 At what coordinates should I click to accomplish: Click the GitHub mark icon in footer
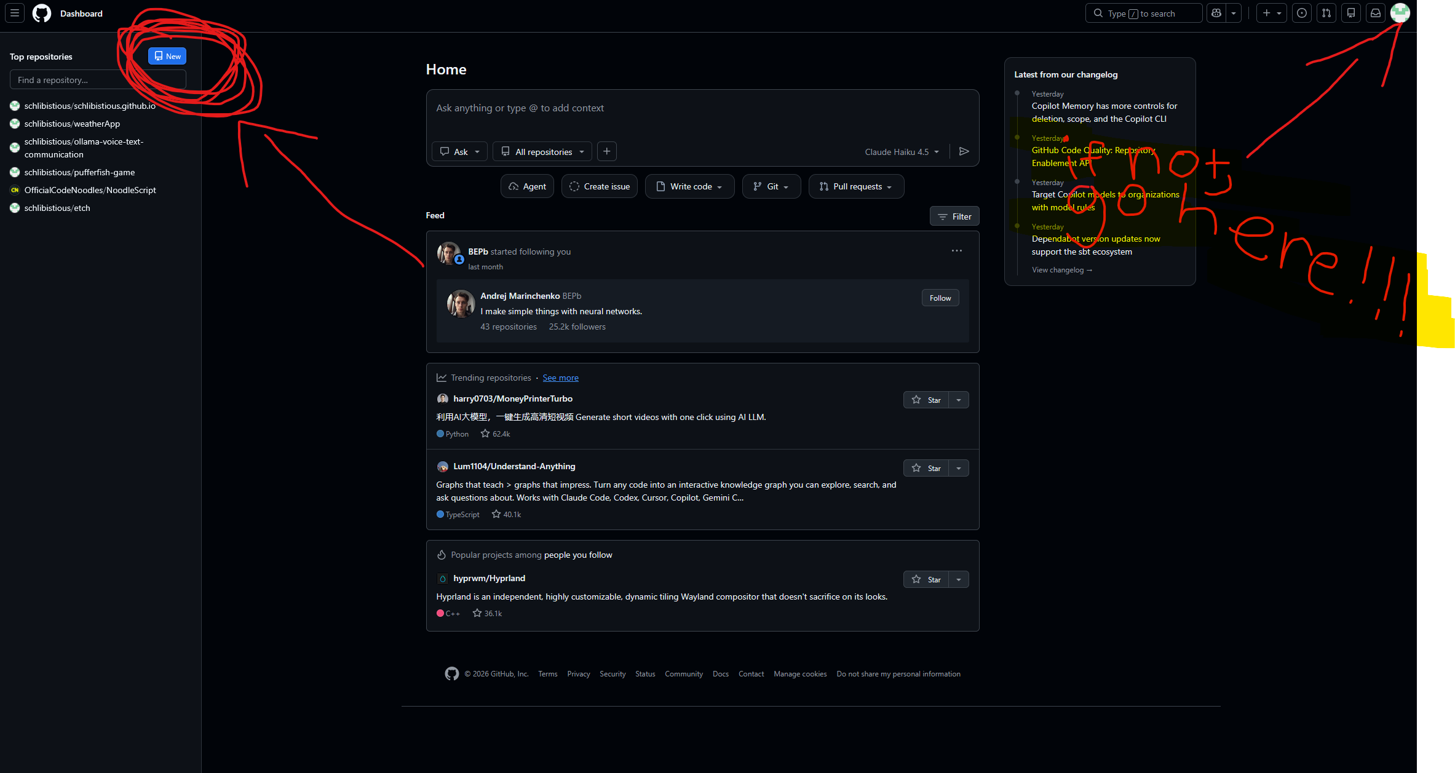[x=452, y=674]
